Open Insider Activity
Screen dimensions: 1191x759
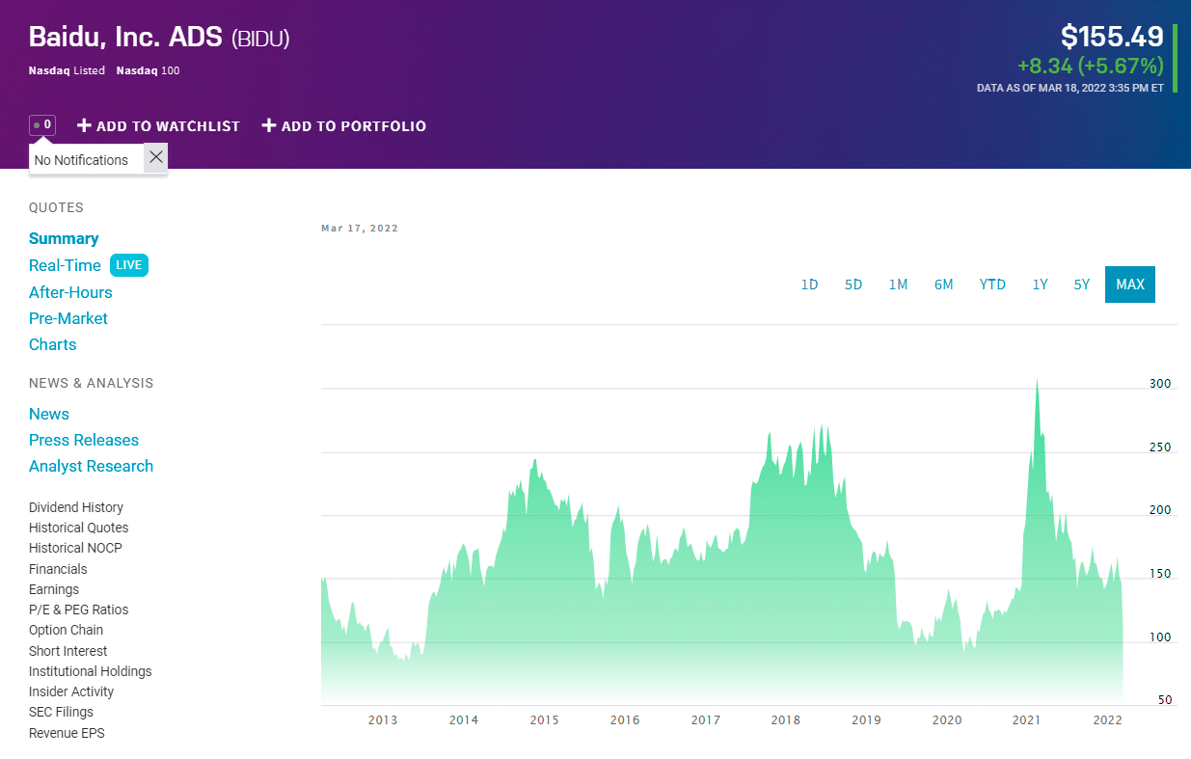71,691
